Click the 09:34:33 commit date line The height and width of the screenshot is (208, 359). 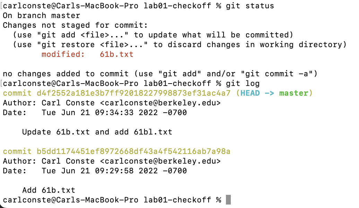pos(114,113)
